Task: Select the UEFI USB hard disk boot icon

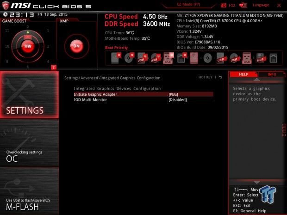Action: [x=142, y=58]
